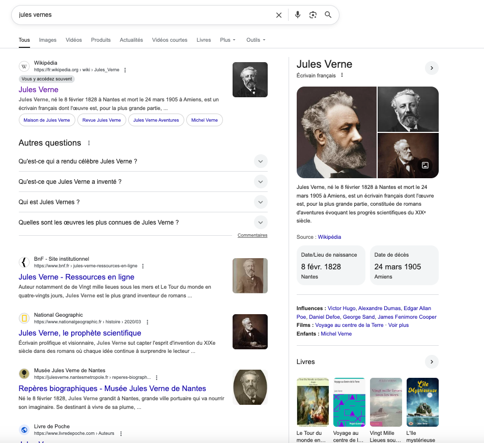Open top-right black-and-white portrait in knowledge panel
The image size is (484, 443).
(x=408, y=109)
